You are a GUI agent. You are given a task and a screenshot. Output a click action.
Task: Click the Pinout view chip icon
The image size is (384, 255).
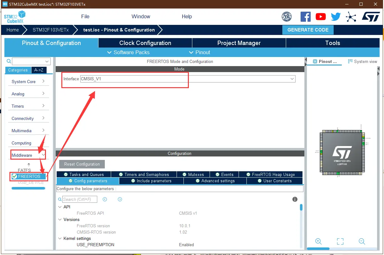pyautogui.click(x=315, y=61)
